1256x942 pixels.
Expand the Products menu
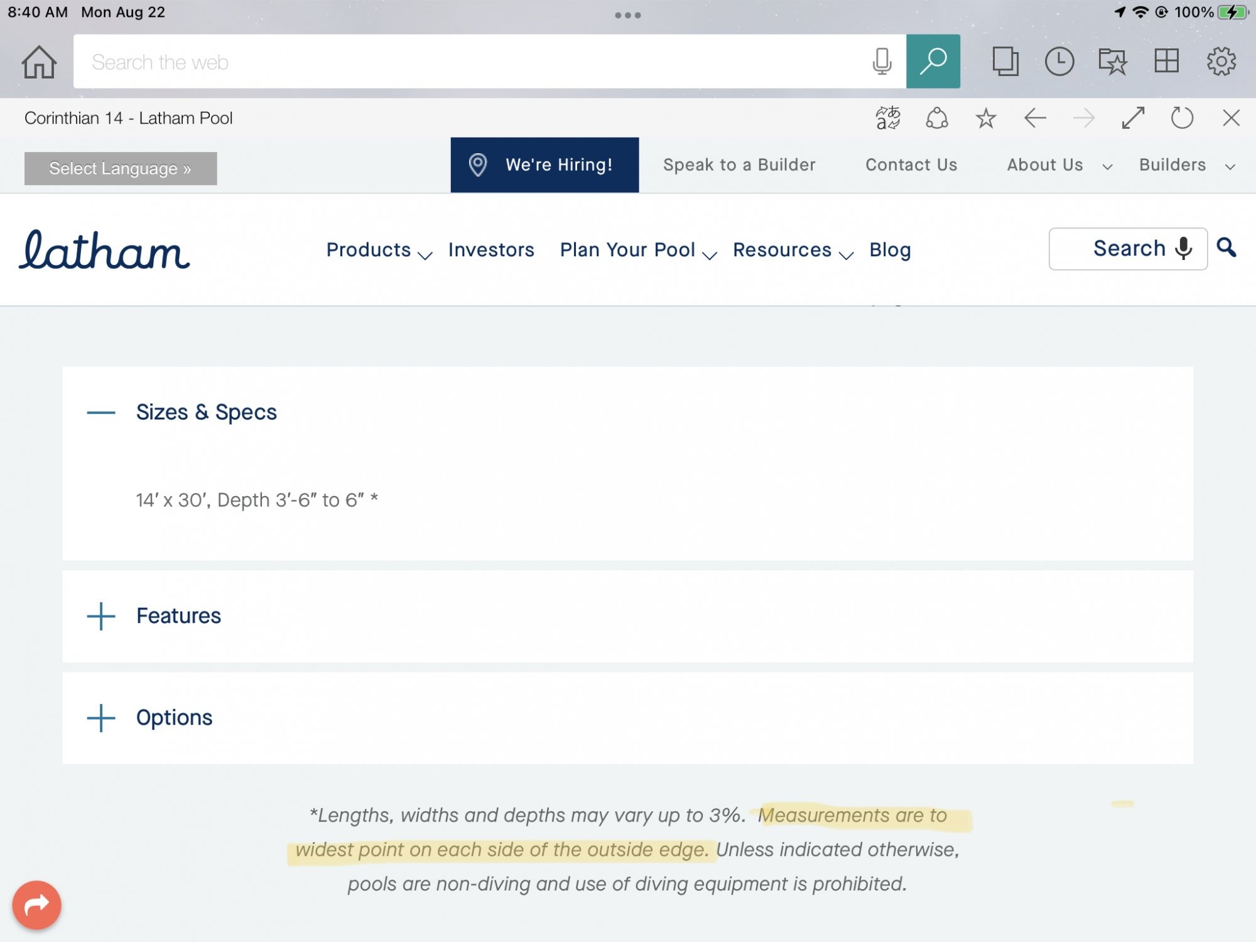click(379, 250)
